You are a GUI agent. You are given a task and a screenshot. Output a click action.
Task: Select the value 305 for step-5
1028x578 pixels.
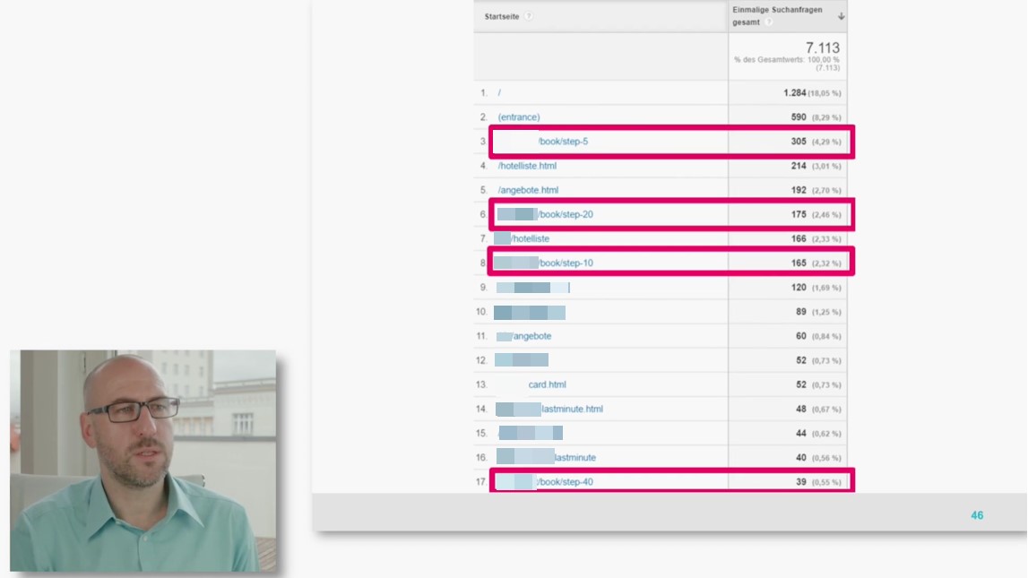click(x=799, y=142)
